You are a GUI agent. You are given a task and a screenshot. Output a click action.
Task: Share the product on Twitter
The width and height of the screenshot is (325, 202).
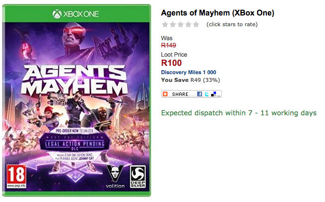pyautogui.click(x=206, y=94)
